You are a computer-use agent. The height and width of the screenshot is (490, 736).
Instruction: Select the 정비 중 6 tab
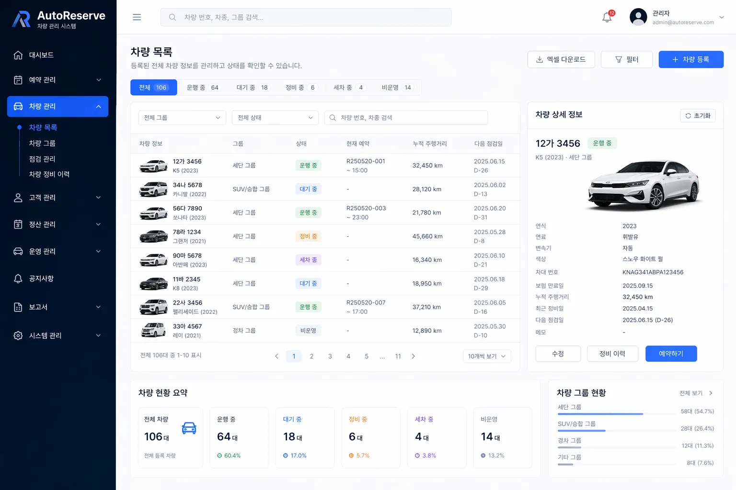(x=300, y=88)
